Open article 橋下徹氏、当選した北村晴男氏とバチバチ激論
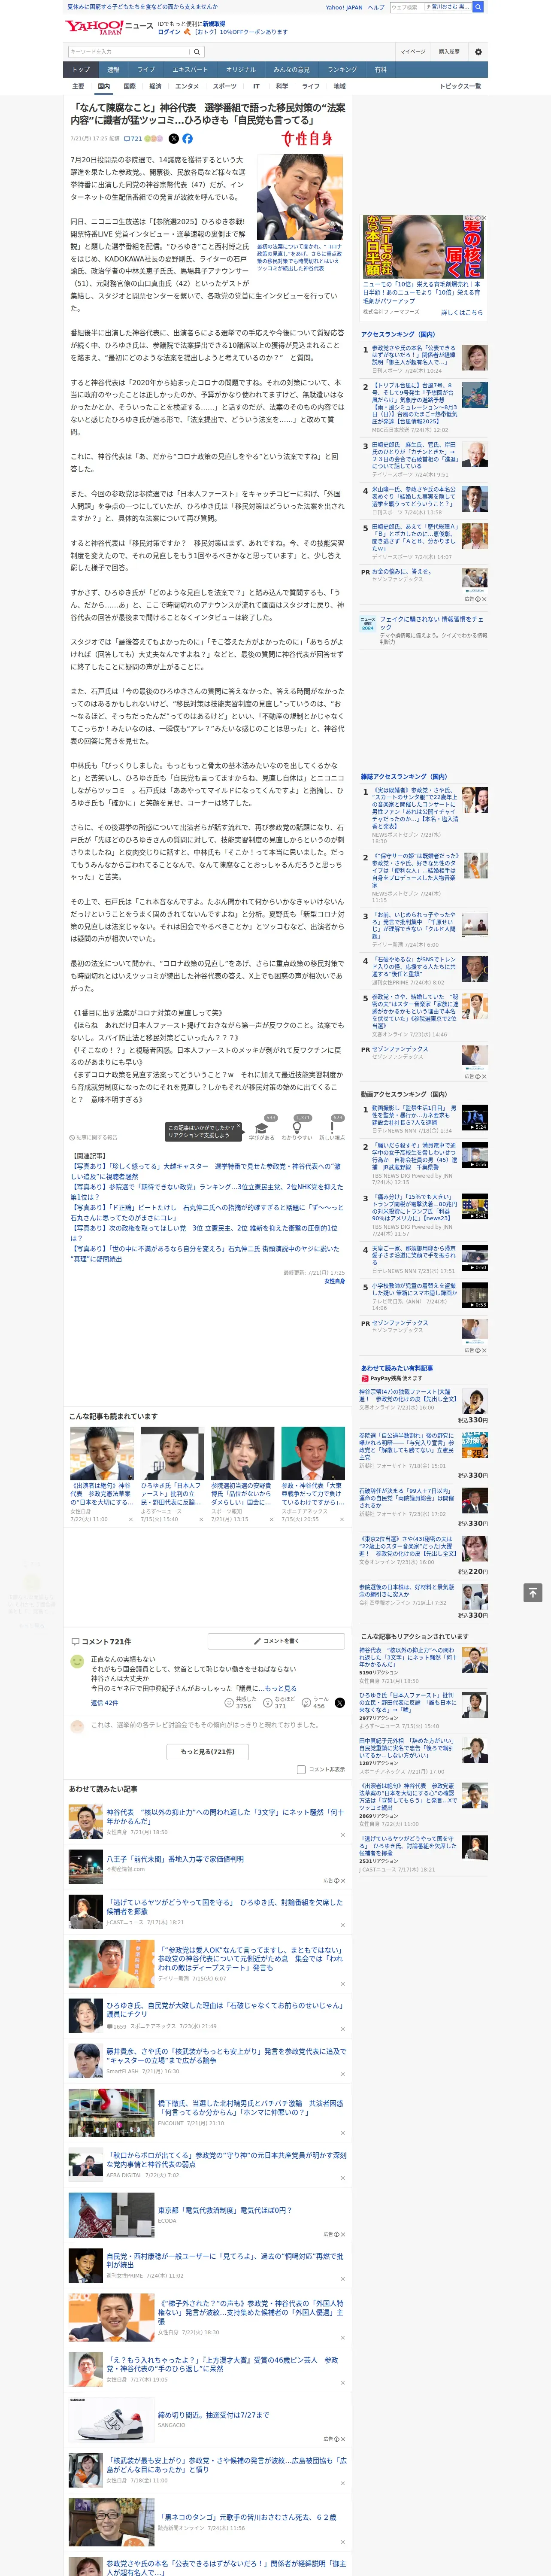This screenshot has width=551, height=2576. tap(250, 2108)
